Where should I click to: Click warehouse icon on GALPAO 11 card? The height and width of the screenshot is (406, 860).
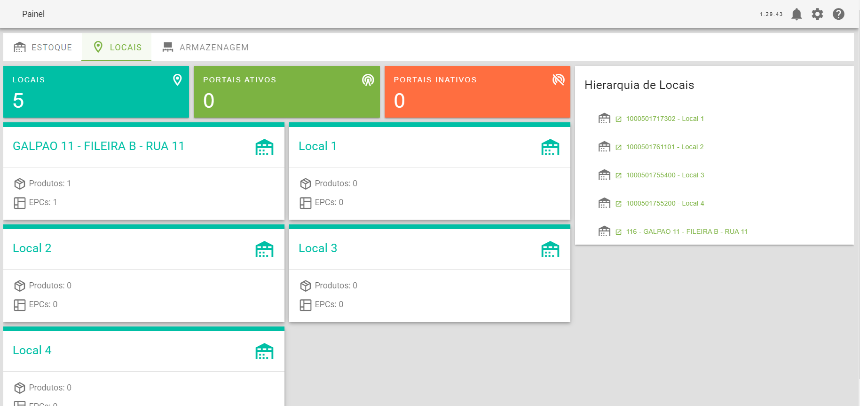click(264, 147)
